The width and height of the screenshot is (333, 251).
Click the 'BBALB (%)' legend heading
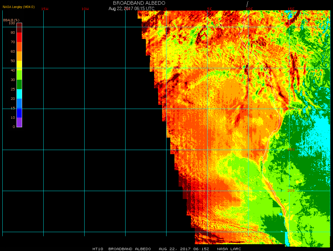click(11, 20)
